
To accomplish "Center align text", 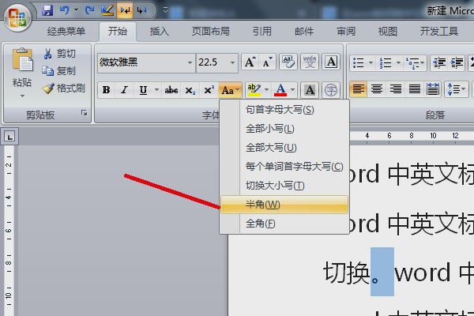I will [x=377, y=89].
